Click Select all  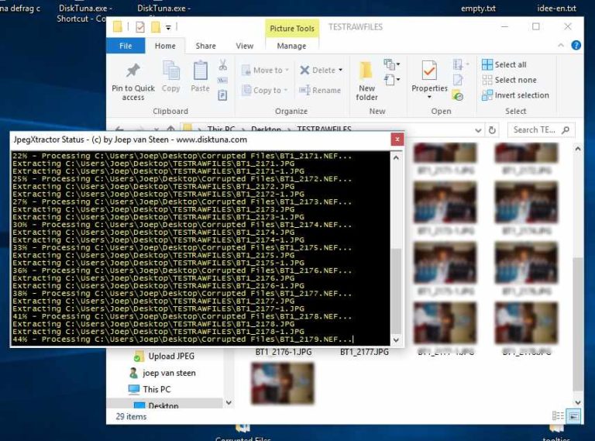[504, 64]
